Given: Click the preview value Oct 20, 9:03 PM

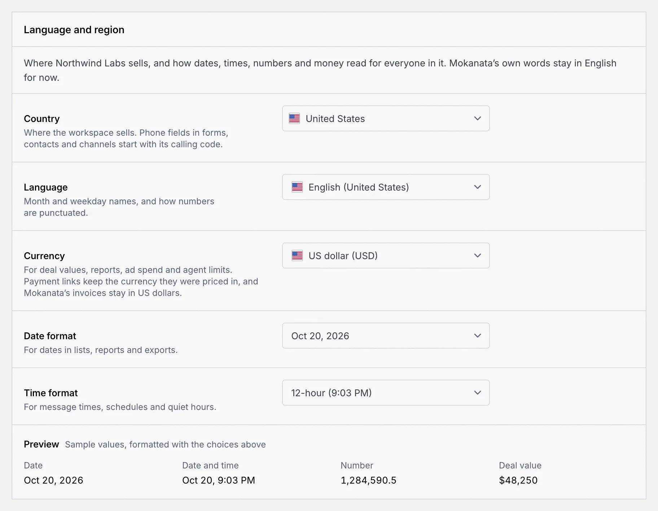Looking at the screenshot, I should pos(219,480).
